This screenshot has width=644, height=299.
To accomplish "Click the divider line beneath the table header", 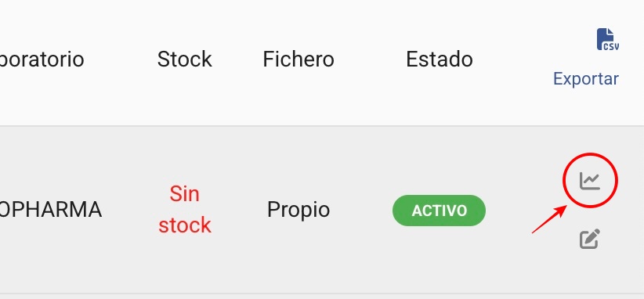I will 322,126.
